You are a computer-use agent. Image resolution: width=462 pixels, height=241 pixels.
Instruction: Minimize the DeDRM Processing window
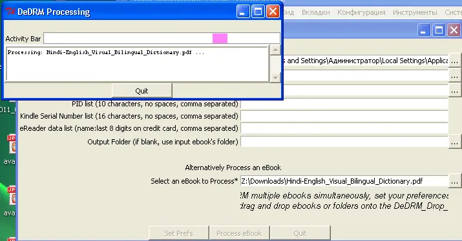[243, 12]
